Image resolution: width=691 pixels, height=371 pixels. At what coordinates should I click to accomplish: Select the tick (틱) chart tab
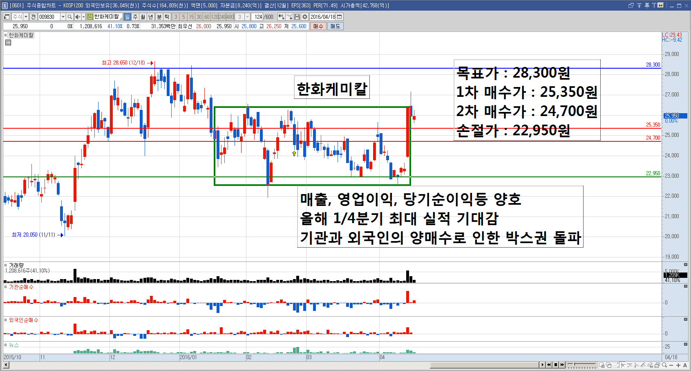(x=167, y=17)
